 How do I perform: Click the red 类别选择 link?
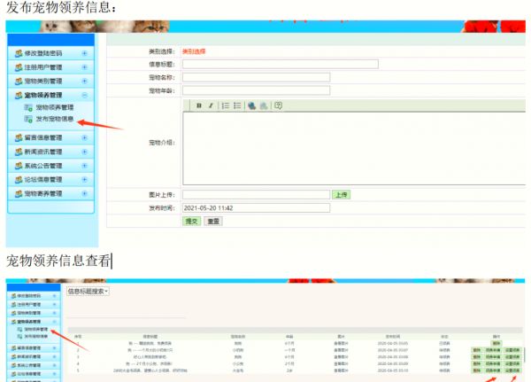pos(194,51)
